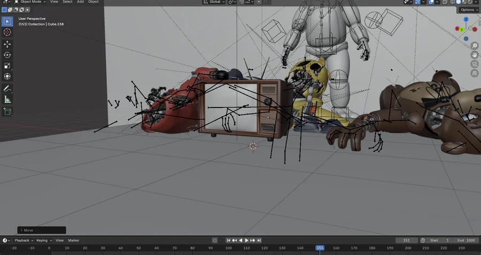Toggle proportional editing button

[x=259, y=2]
